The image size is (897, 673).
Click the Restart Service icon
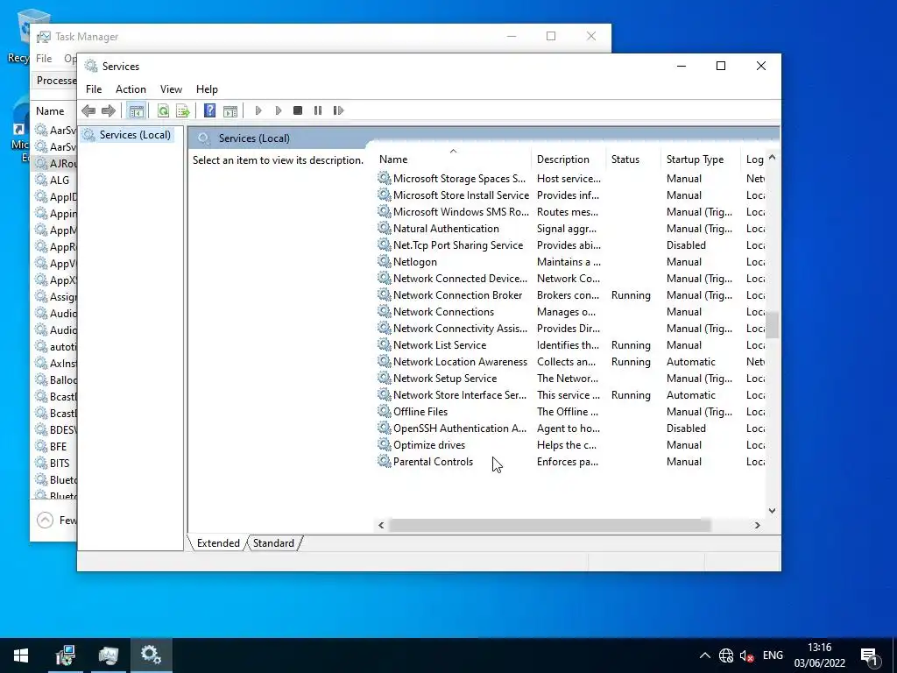(x=338, y=110)
